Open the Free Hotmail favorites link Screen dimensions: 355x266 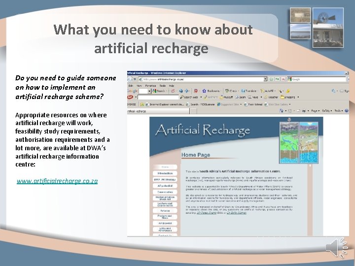click(x=253, y=104)
